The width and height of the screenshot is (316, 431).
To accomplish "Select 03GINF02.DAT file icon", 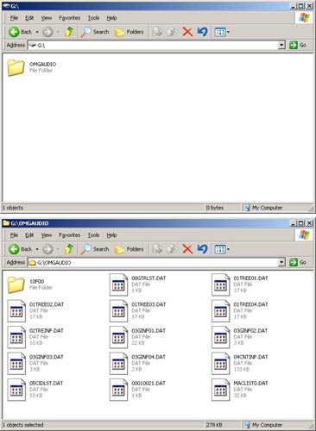I will tap(220, 337).
